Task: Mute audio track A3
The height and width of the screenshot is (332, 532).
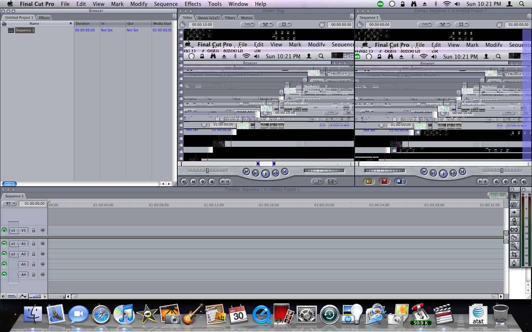Action: coord(4,264)
